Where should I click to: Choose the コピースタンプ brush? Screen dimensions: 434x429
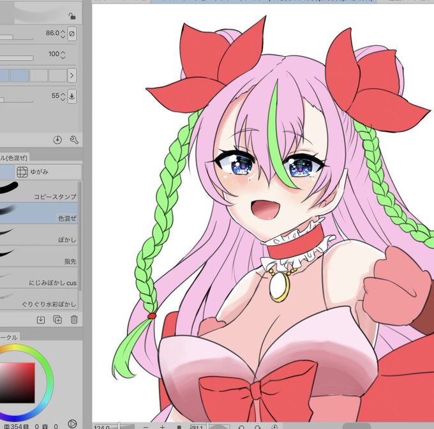tap(39, 191)
